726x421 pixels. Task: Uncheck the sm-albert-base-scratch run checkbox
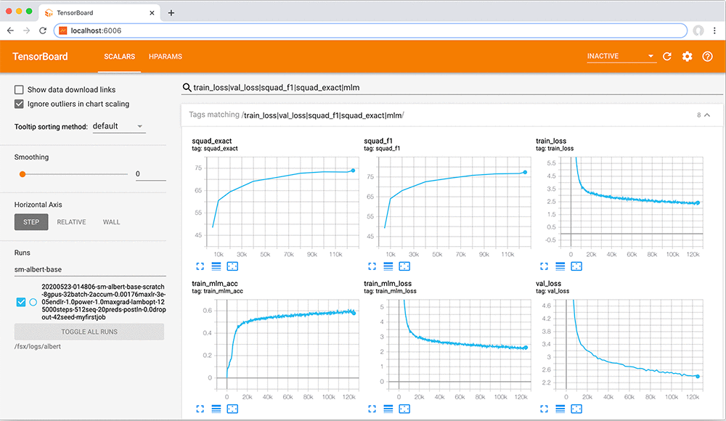(x=21, y=302)
